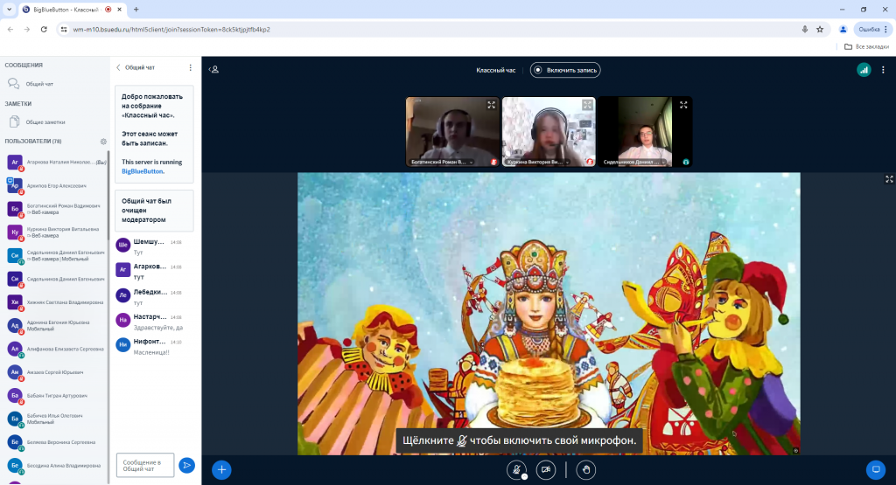Open chat options three-dot menu
The image size is (896, 485).
190,67
